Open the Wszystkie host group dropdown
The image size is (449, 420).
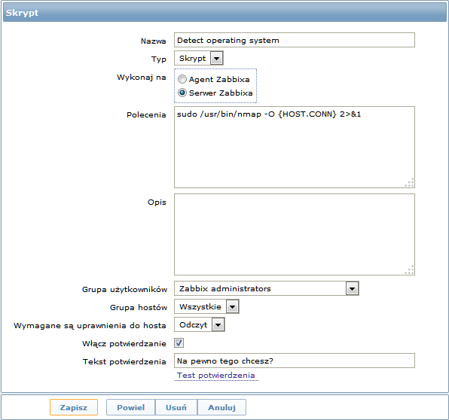206,306
